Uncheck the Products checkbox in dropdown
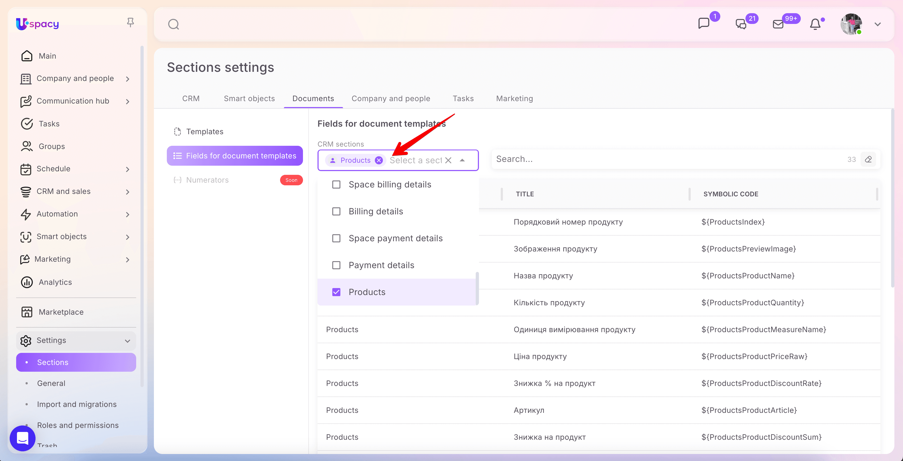903x461 pixels. pyautogui.click(x=336, y=292)
